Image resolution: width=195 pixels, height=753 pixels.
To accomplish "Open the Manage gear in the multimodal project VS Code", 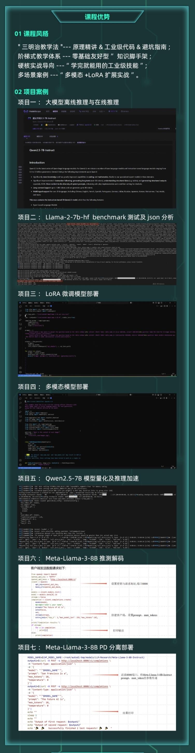I will (x=20, y=464).
